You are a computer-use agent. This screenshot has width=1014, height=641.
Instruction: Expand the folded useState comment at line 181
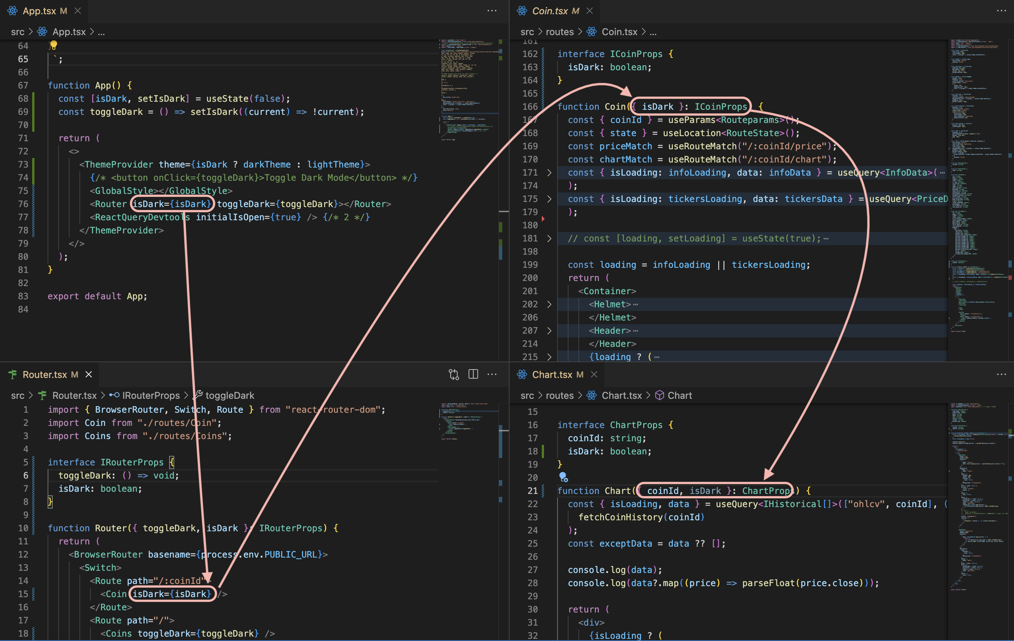[x=549, y=239]
